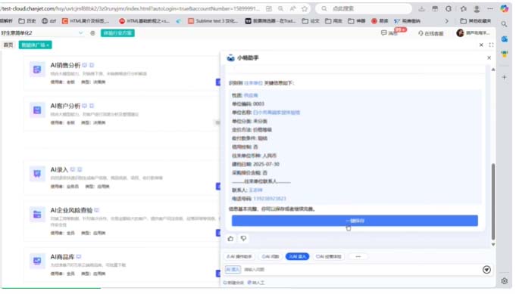Click the 在线客服 online support link
This screenshot has height=294, width=516.
[431, 33]
